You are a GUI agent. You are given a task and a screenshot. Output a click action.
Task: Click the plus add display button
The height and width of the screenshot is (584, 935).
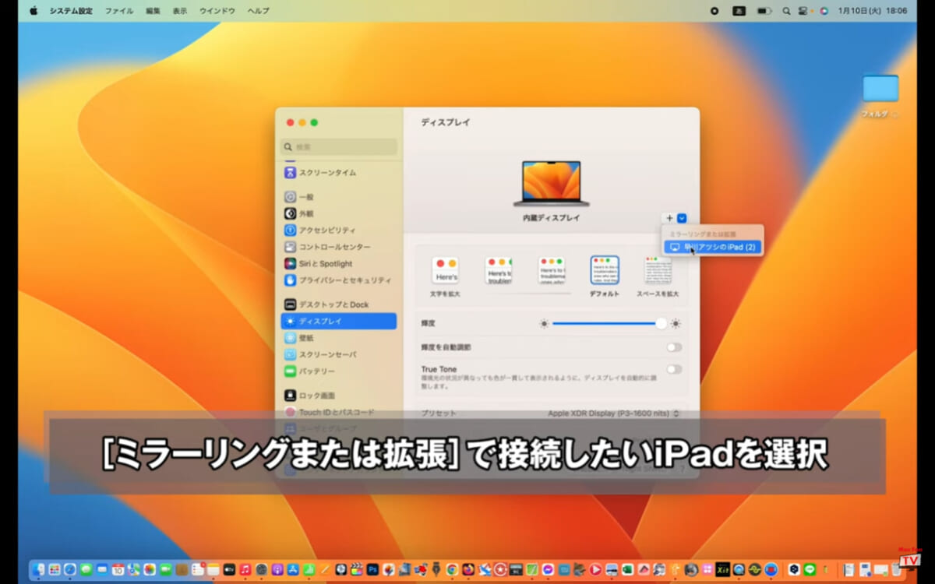click(x=669, y=218)
